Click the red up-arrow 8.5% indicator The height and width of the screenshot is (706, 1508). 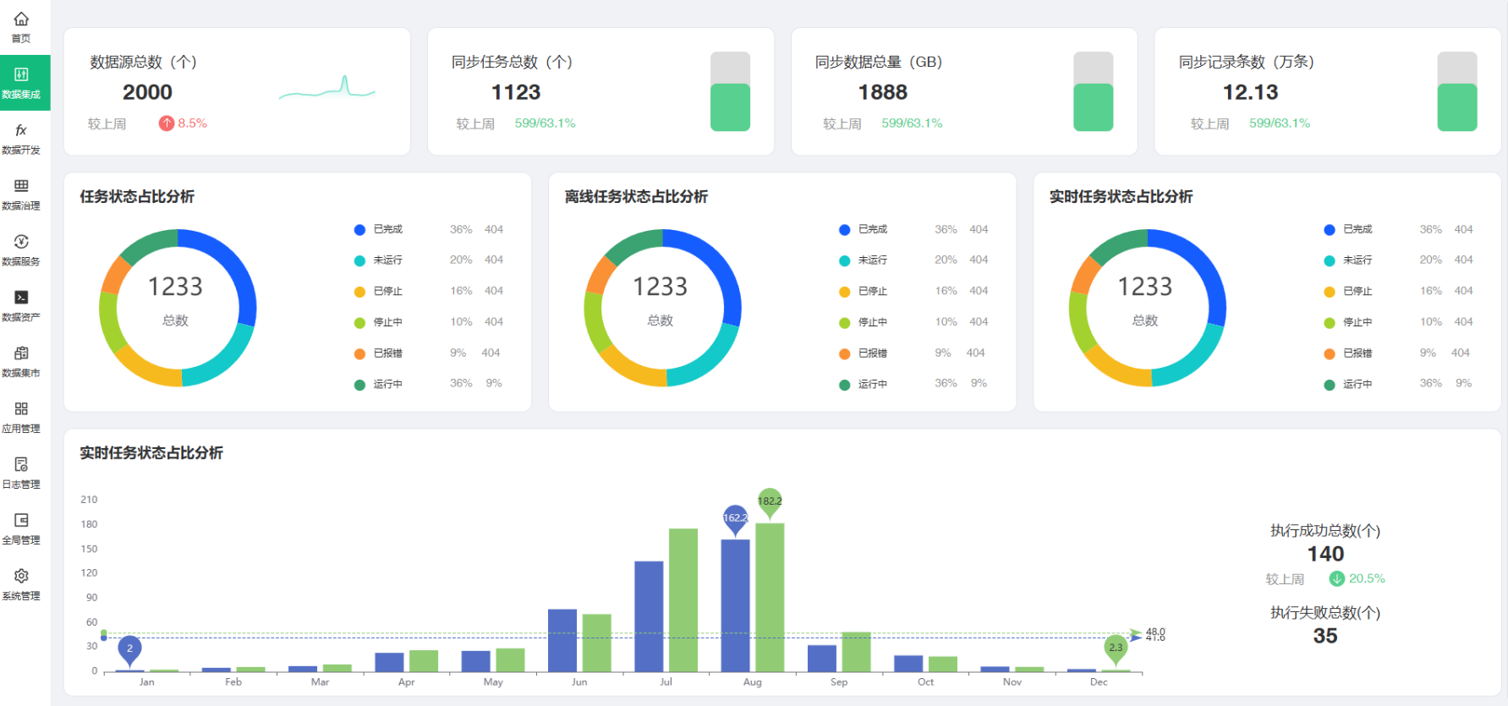[x=167, y=123]
